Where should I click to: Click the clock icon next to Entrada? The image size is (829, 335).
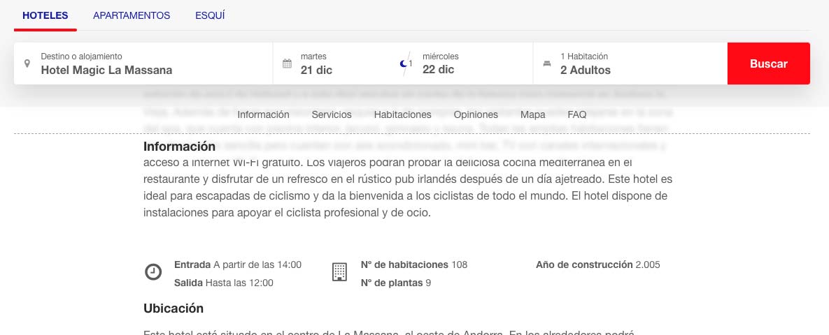(x=153, y=272)
